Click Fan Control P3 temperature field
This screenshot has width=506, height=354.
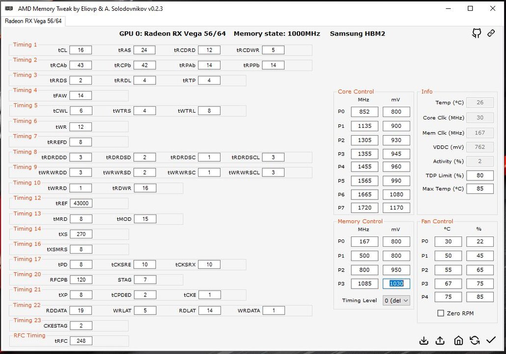[x=448, y=284]
